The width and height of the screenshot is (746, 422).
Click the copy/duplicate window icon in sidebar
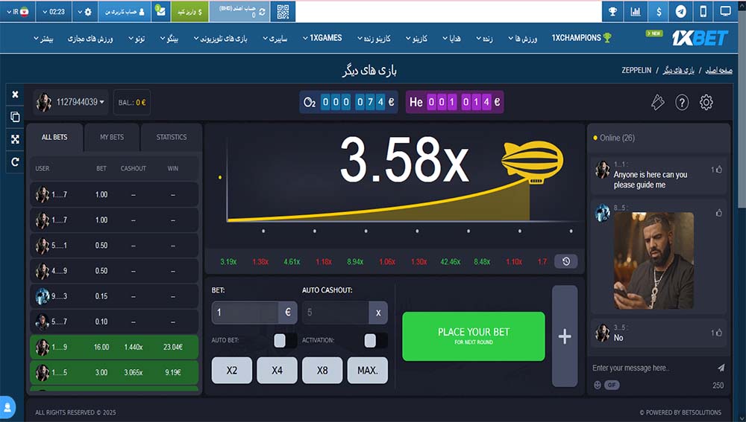[15, 117]
